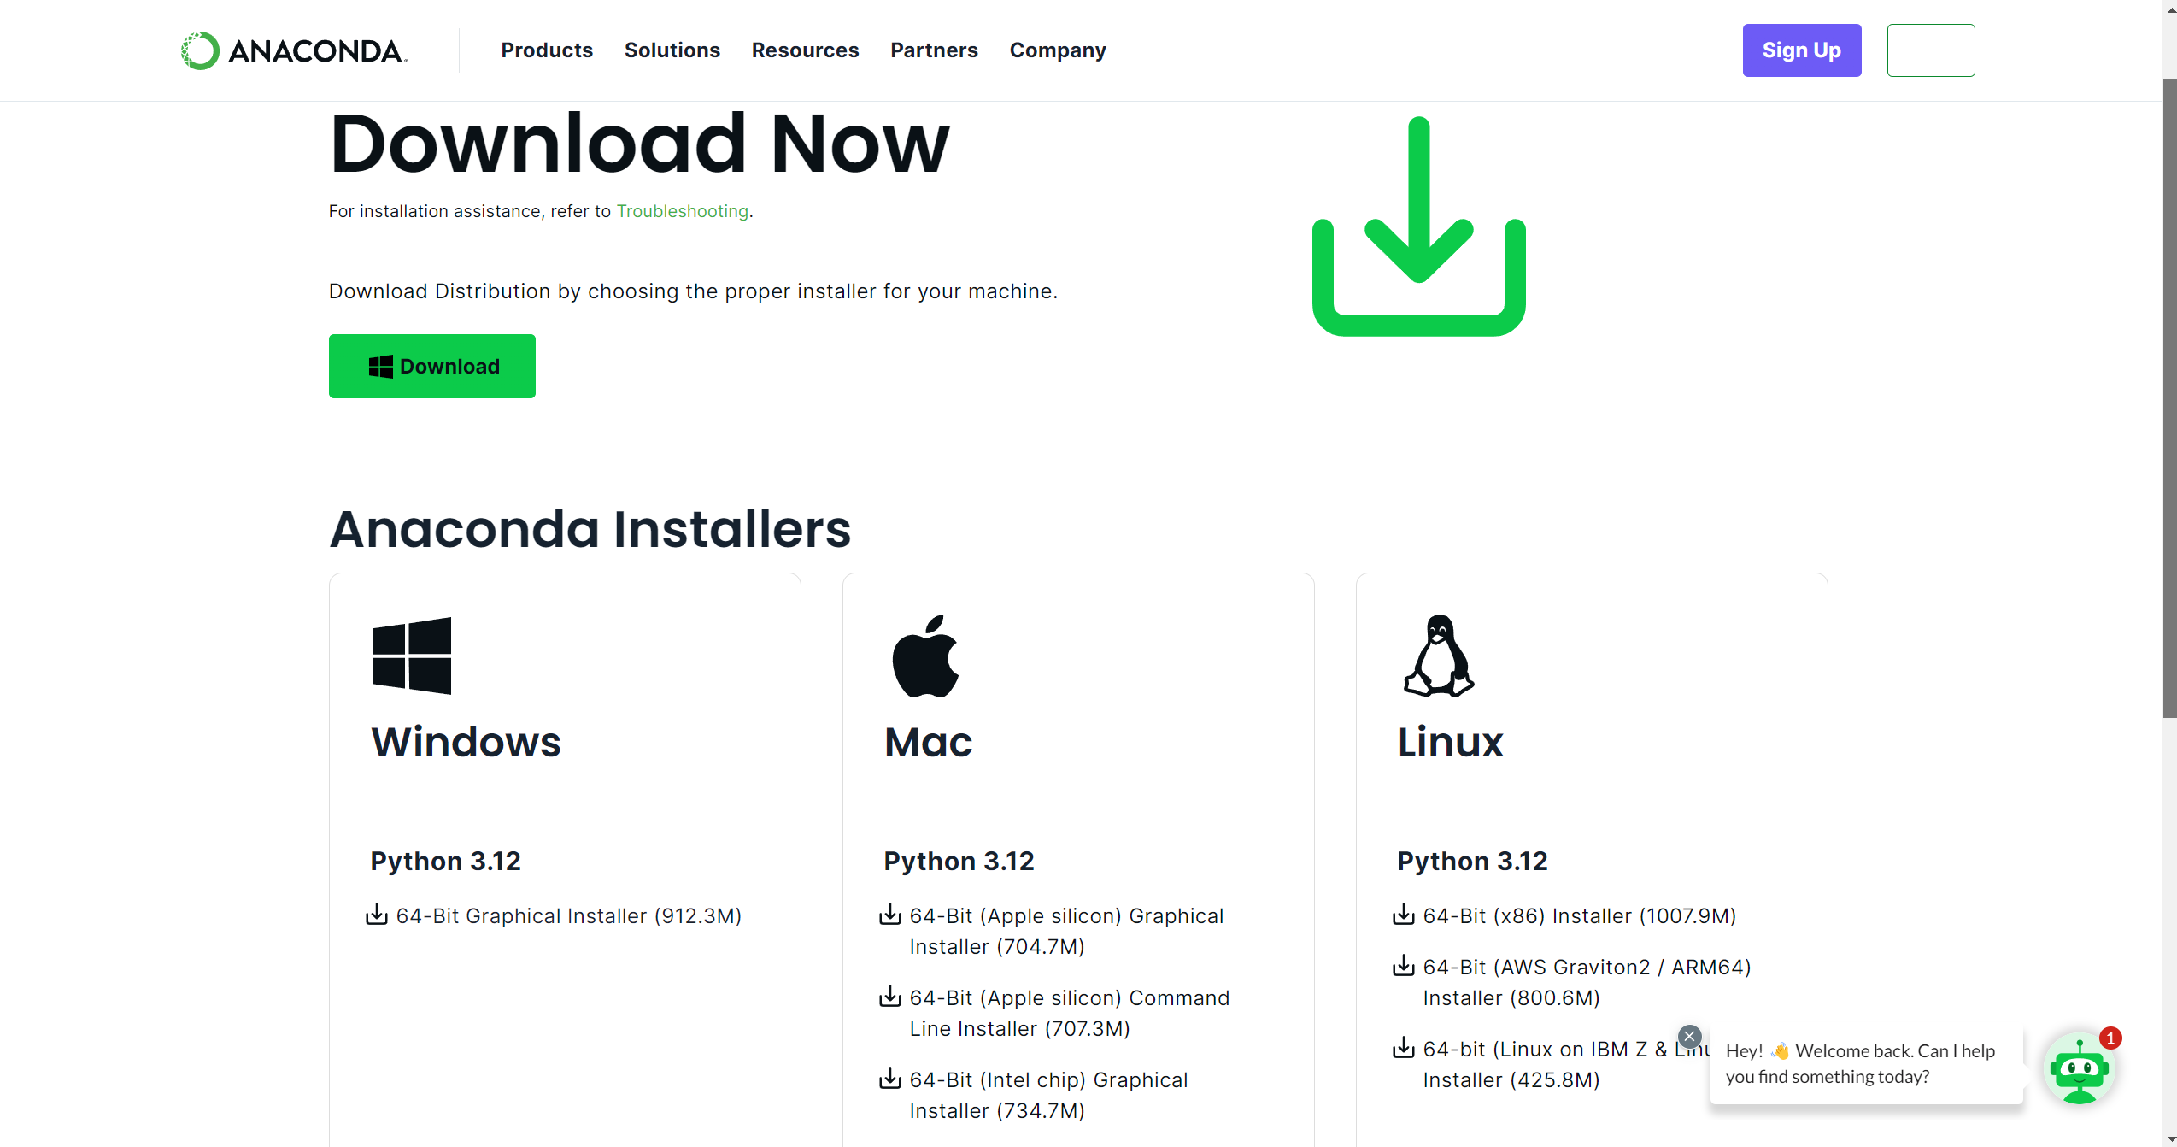Click download icon beside Linux x86 Installer
Viewport: 2177px width, 1147px height.
pos(1404,915)
